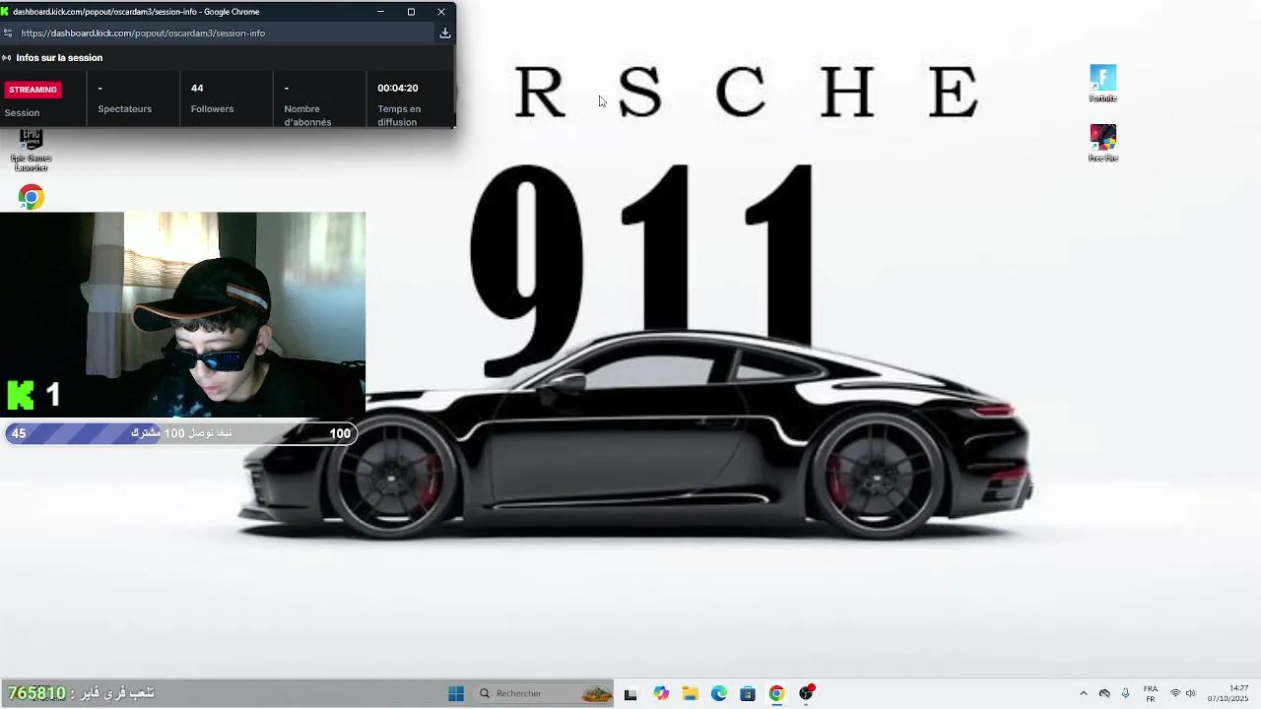
Task: Minimize the Kick popout Chrome window
Action: point(381,12)
